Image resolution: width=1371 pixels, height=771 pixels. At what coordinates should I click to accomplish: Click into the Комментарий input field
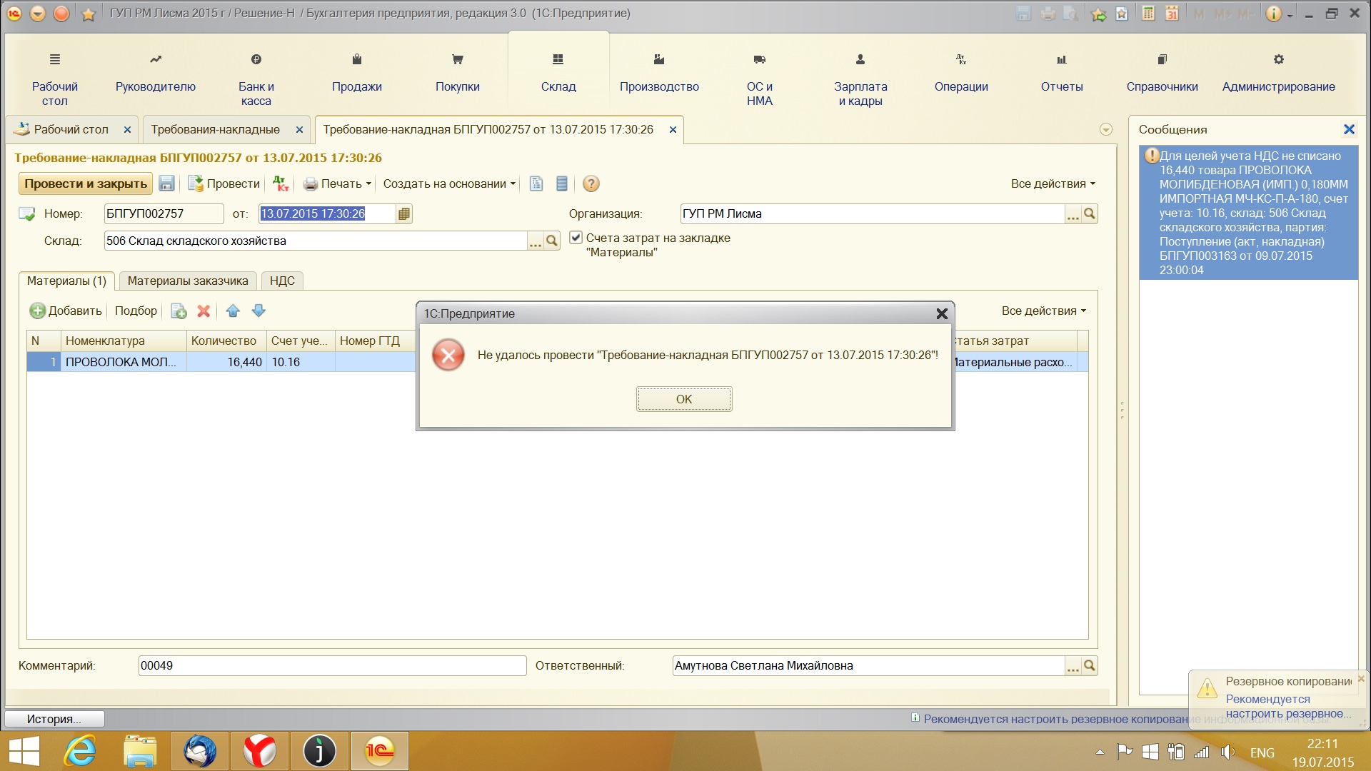tap(332, 665)
